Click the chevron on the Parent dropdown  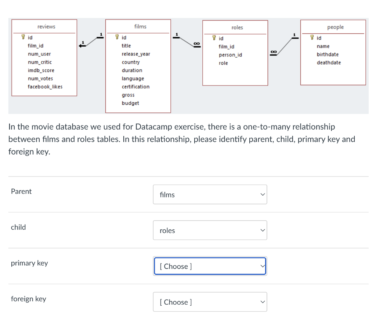(262, 194)
